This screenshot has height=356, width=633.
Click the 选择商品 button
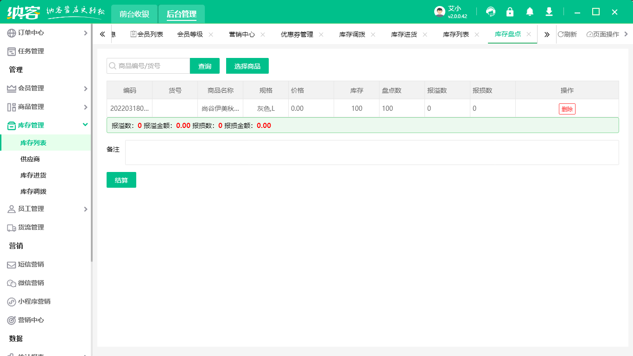tap(247, 66)
